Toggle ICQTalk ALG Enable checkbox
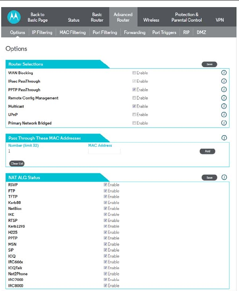The image size is (239, 291). click(x=105, y=268)
